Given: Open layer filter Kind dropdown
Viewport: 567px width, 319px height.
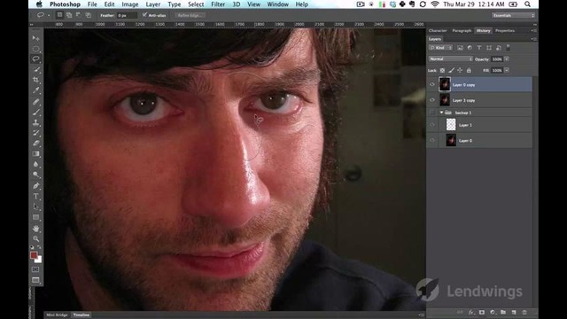Looking at the screenshot, I should tap(441, 48).
